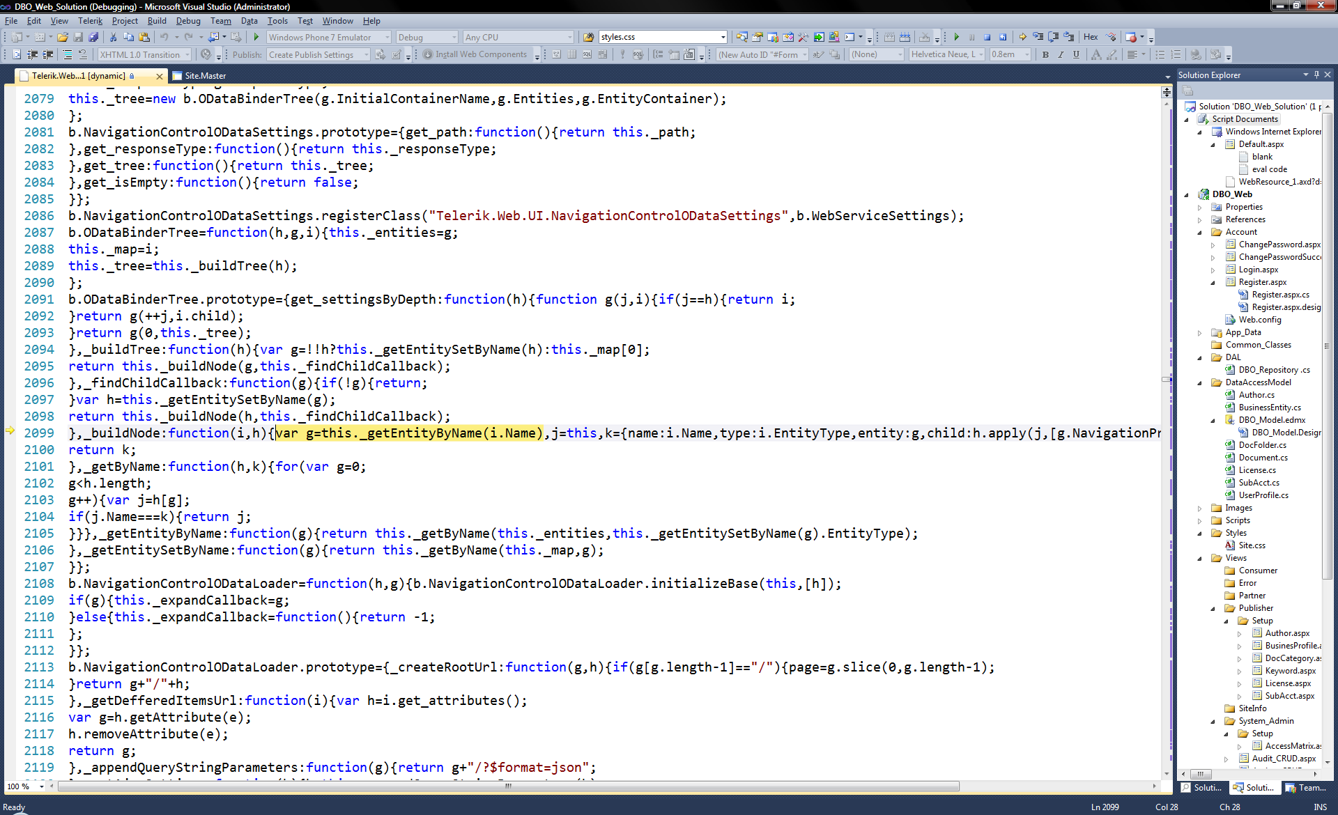This screenshot has width=1338, height=815.
Task: Stop debugging with the square icon
Action: coord(987,37)
